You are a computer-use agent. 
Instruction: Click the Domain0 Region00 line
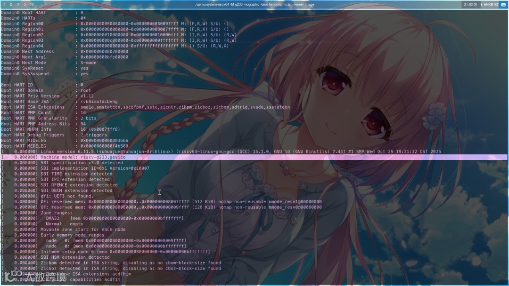(115, 24)
